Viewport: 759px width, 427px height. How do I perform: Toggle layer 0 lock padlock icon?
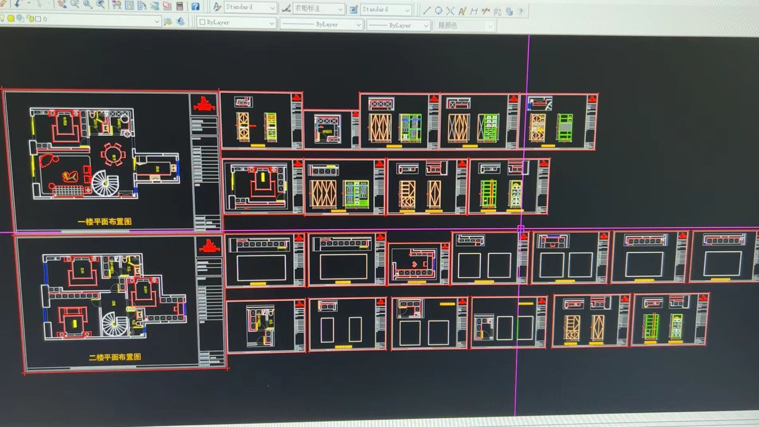click(x=30, y=19)
